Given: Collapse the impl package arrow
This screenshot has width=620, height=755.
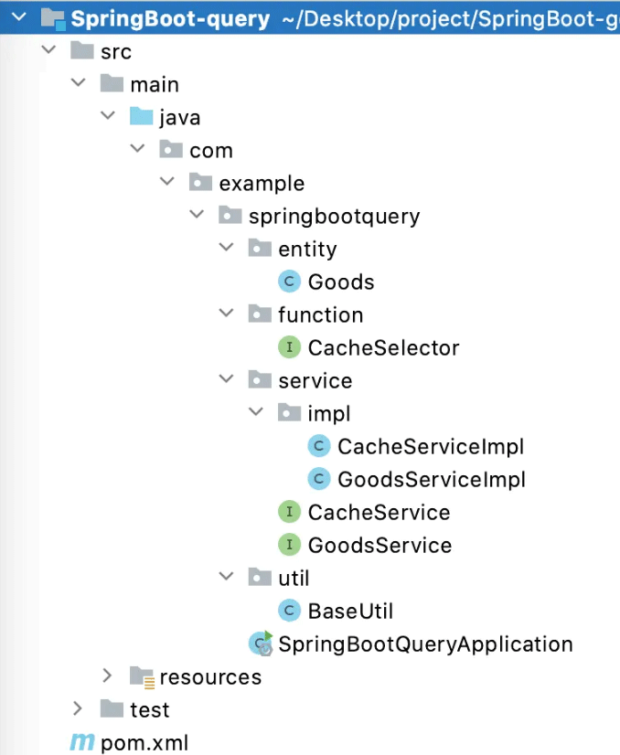Looking at the screenshot, I should point(255,413).
